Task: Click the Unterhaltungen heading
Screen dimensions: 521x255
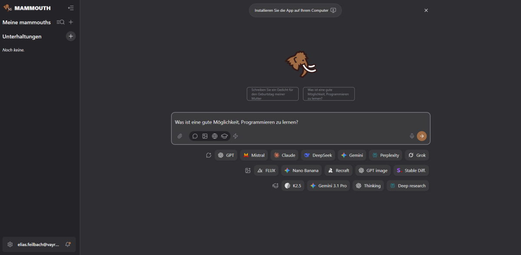Action: coord(22,36)
